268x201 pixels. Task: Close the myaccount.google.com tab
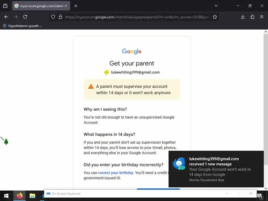tap(66, 6)
